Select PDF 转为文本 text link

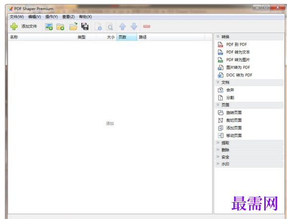pyautogui.click(x=238, y=52)
